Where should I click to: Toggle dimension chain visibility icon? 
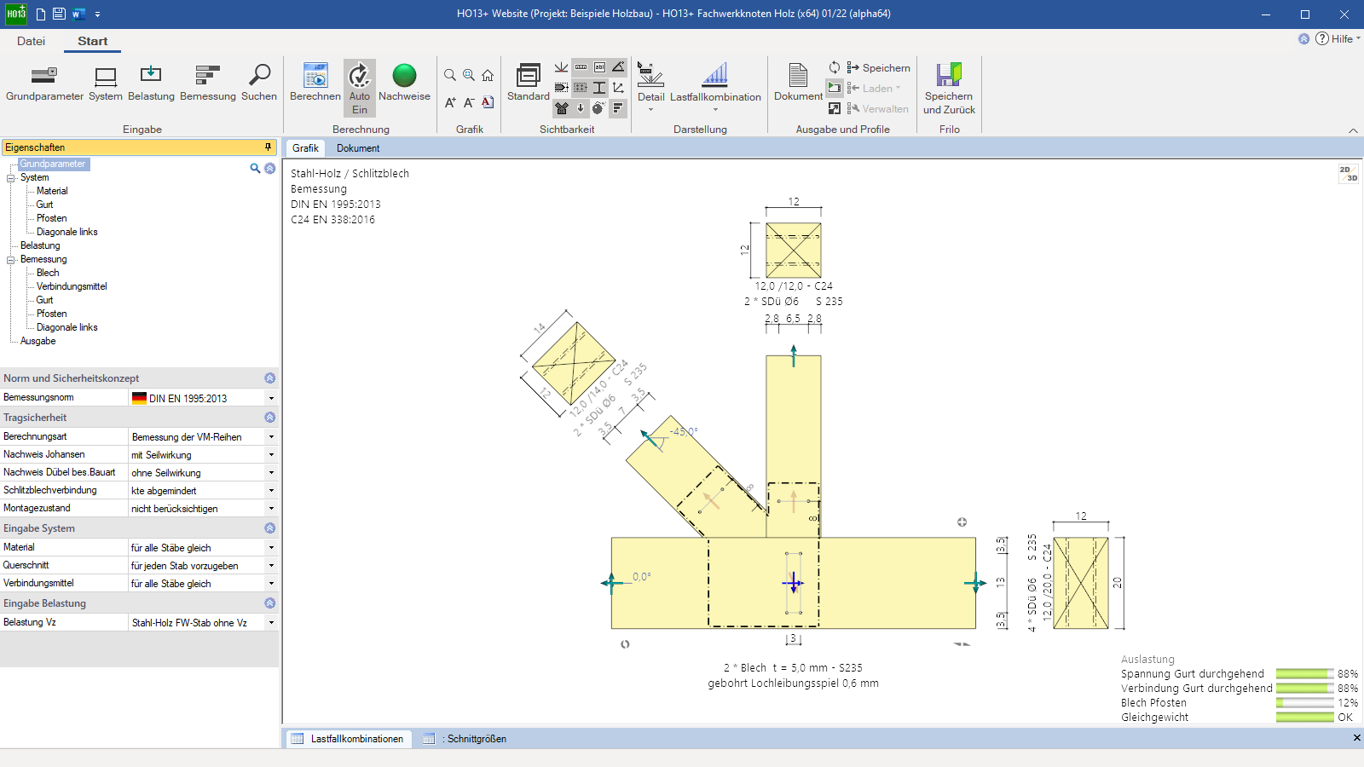point(581,67)
